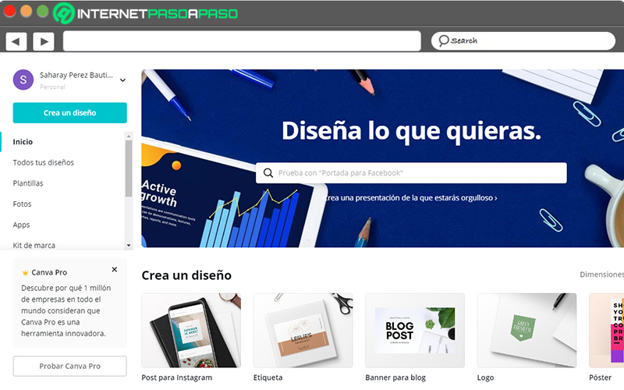Screen dimensions: 624x390
Task: Click the crown icon beside Canva Pro
Action: pyautogui.click(x=25, y=273)
